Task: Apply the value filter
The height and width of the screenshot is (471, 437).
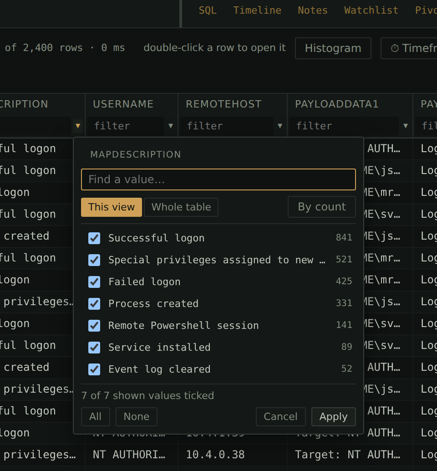Action: point(334,417)
